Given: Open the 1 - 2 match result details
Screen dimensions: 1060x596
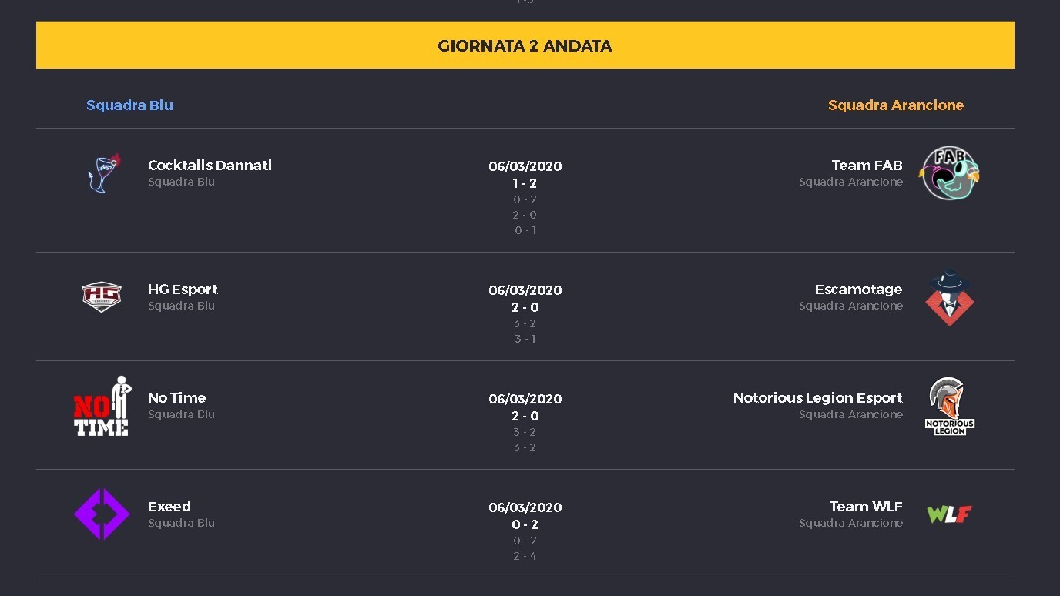Looking at the screenshot, I should click(525, 183).
